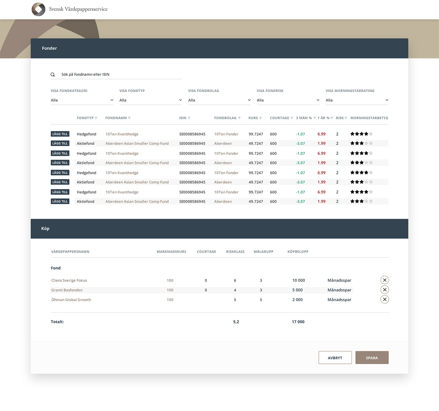Screen dimensions: 439x411
Task: Click LÄGG TILL for last Aberdeen Asian row
Action: [x=60, y=201]
